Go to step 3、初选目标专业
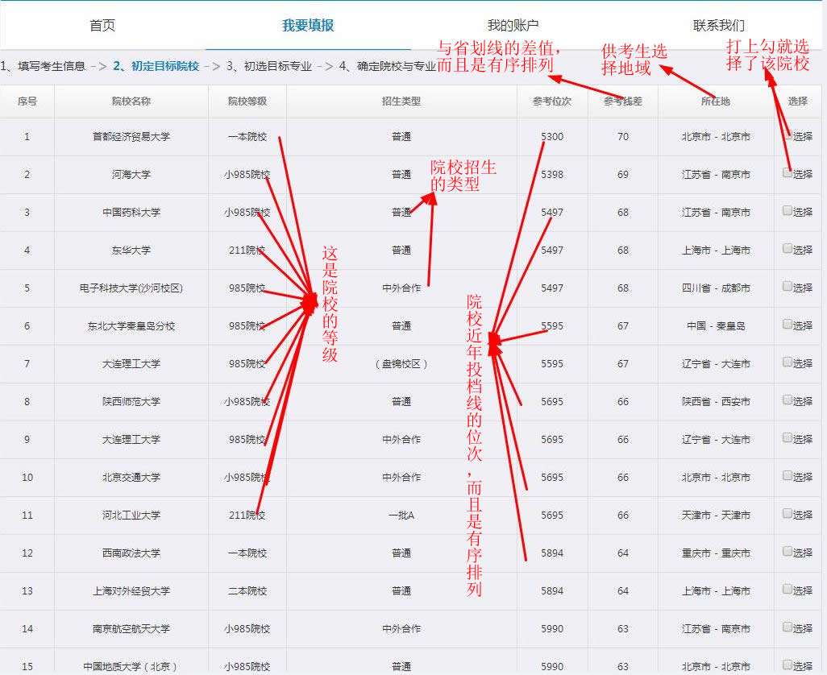The image size is (827, 675). 269,66
